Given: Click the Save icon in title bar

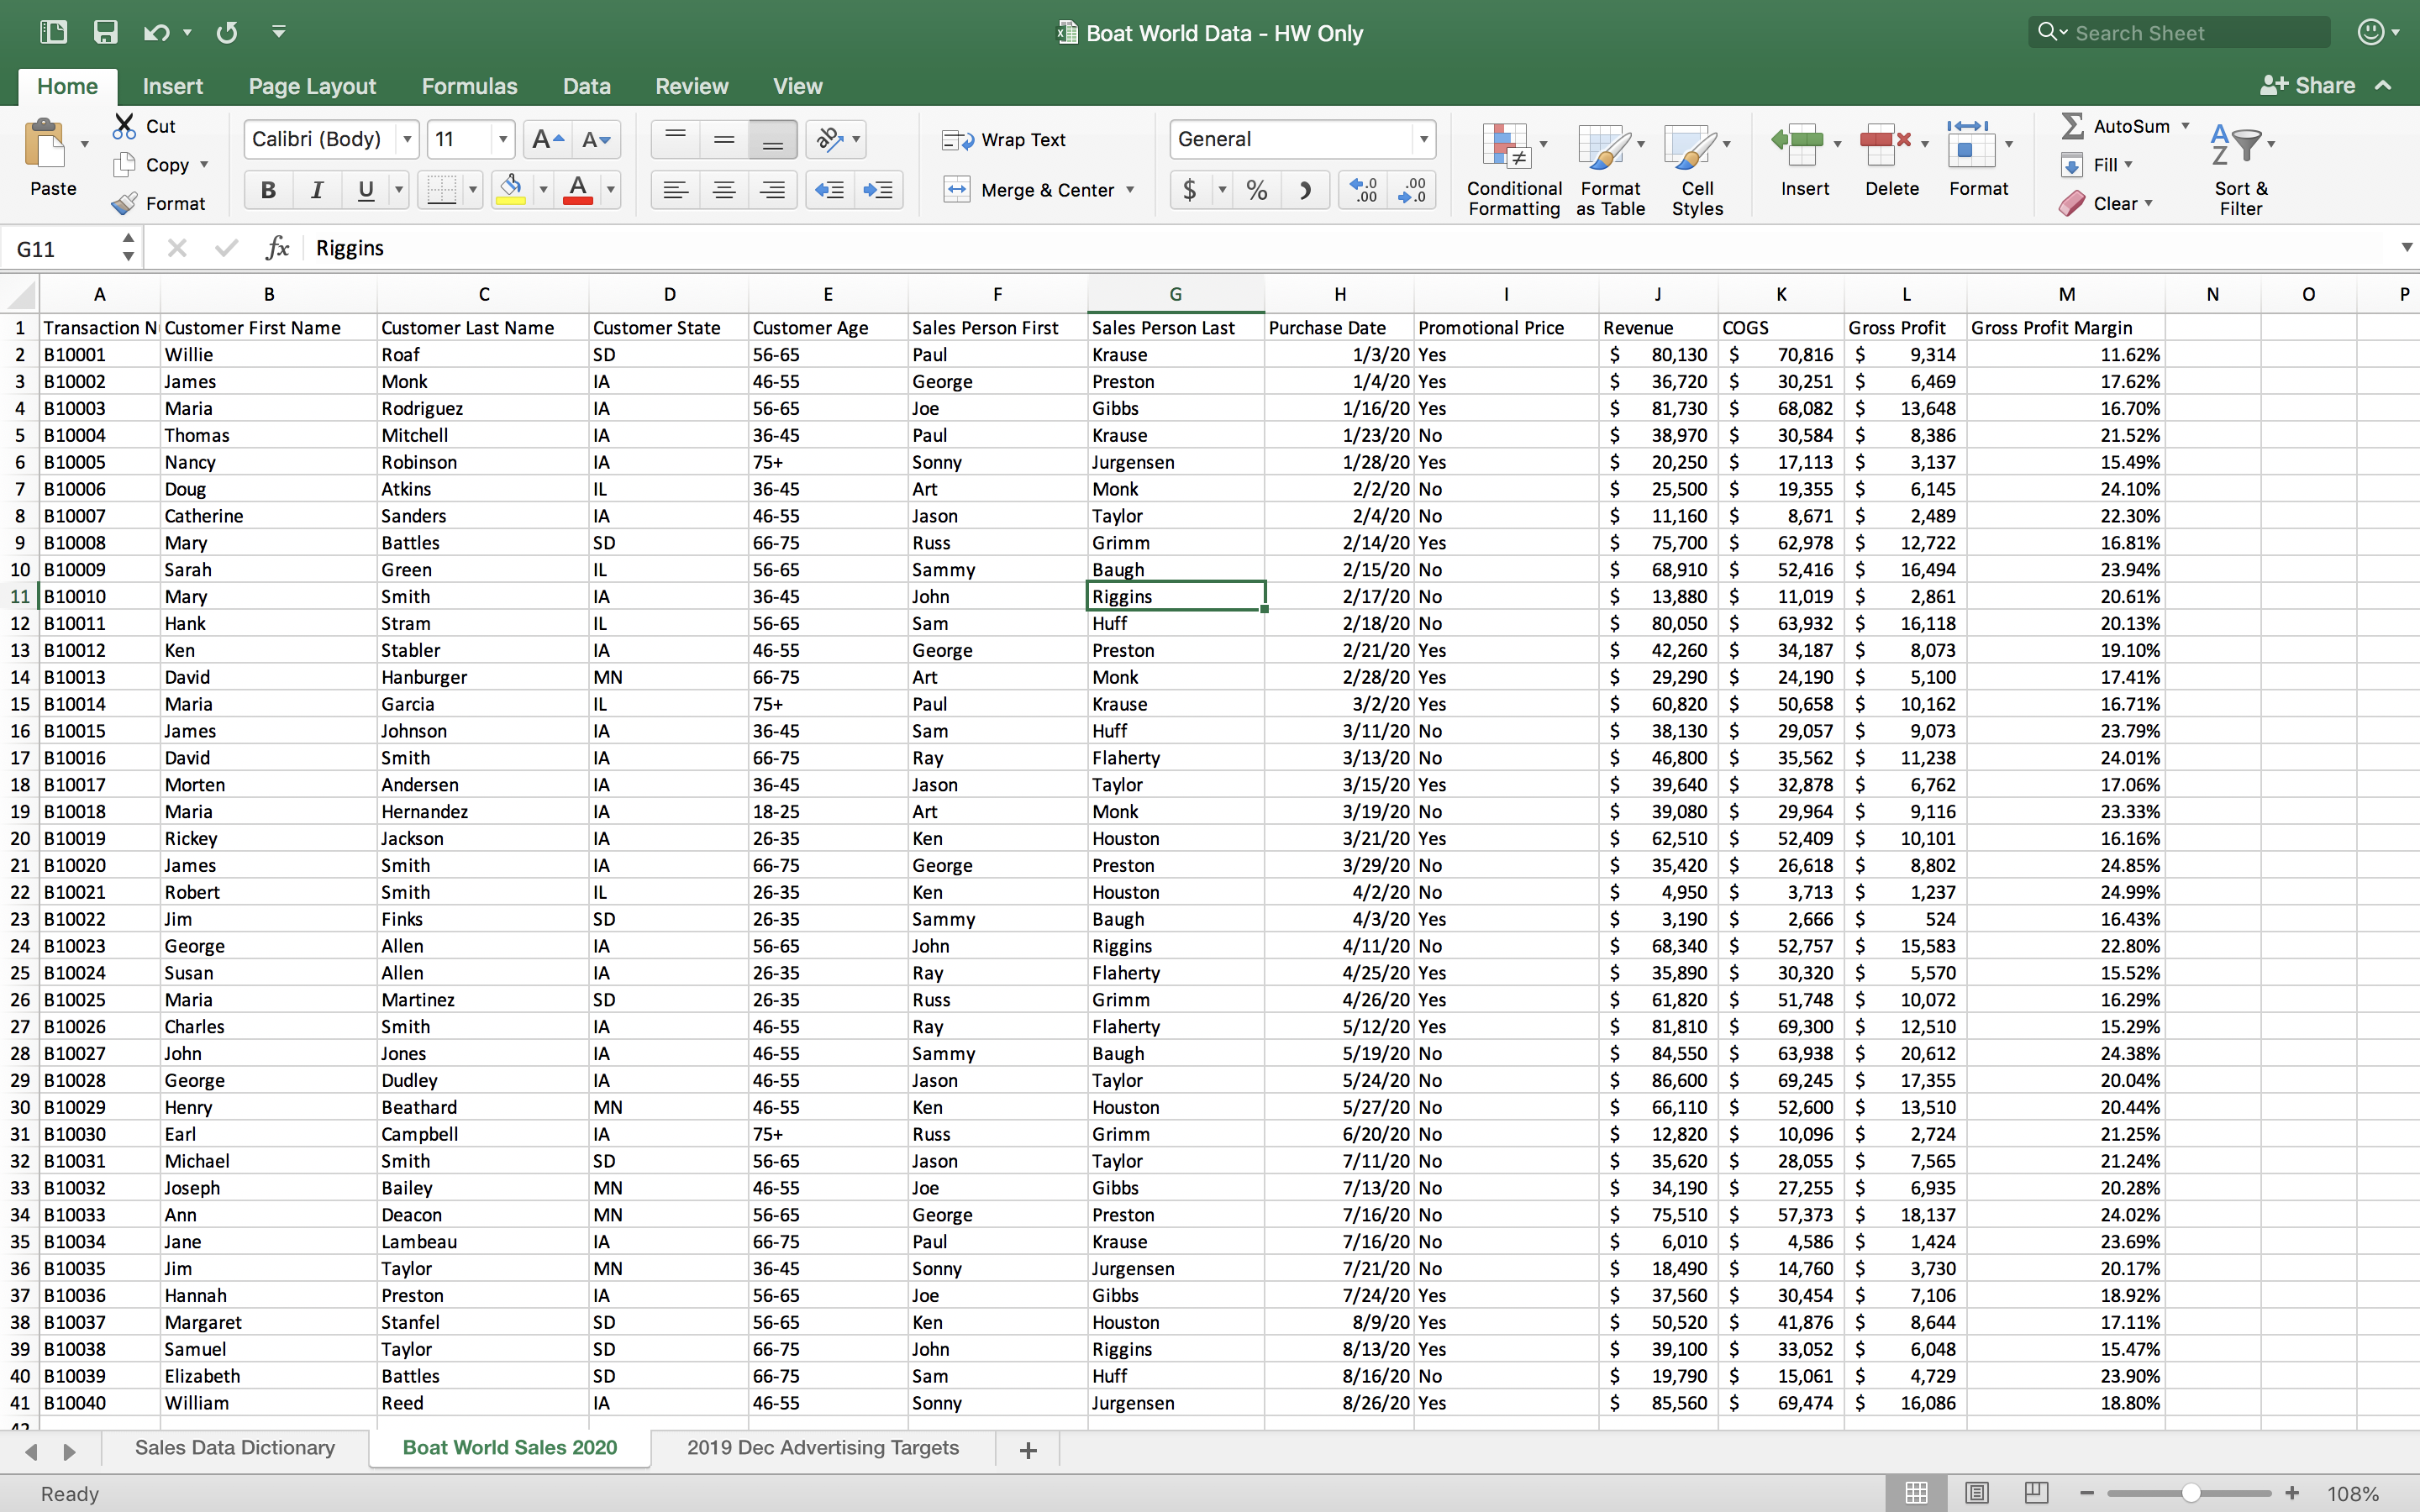Looking at the screenshot, I should click(105, 32).
